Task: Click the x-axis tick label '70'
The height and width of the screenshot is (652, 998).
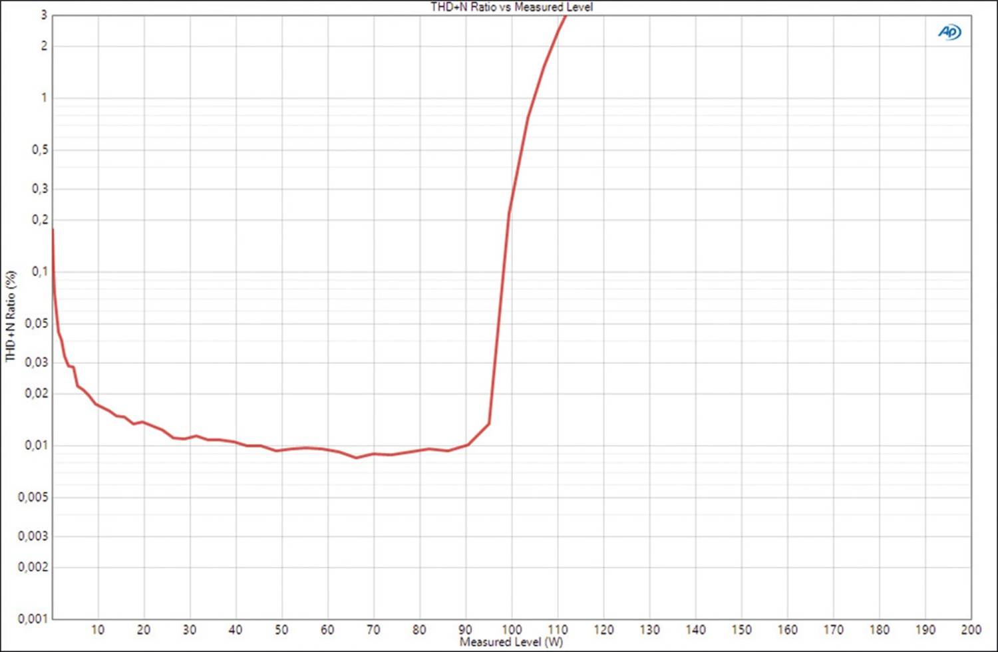Action: click(373, 629)
